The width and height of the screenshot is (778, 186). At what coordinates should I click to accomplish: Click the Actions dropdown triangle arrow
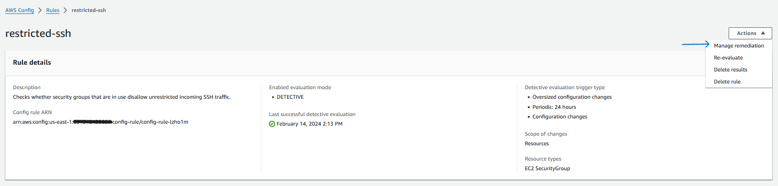coord(763,33)
